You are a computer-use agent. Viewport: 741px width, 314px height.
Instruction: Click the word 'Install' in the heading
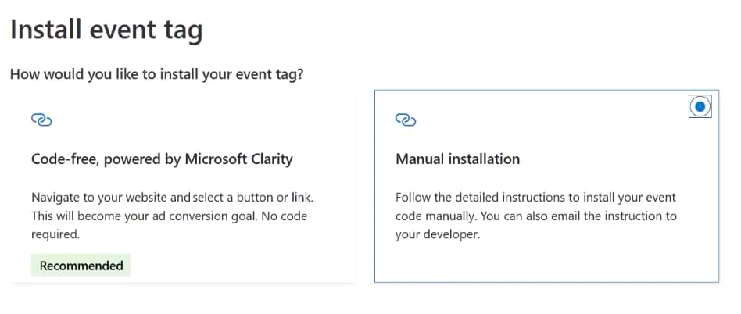tap(45, 30)
